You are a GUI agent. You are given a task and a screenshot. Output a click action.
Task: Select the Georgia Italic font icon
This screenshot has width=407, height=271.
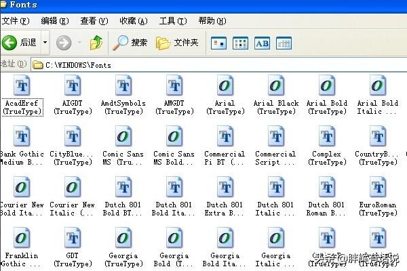(276, 238)
